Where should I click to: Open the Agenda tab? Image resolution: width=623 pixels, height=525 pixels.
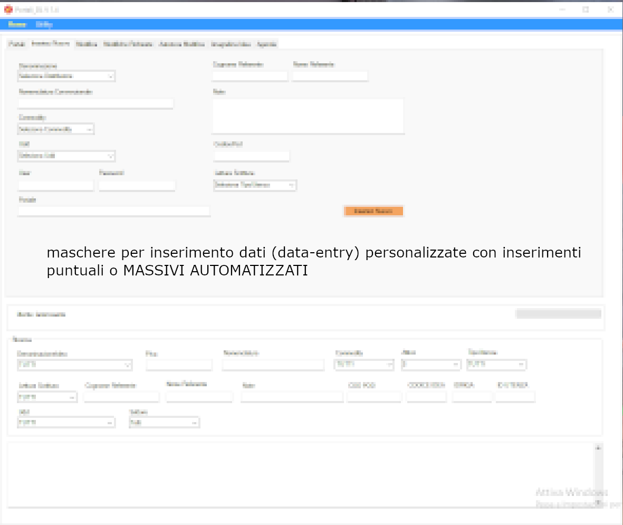pyautogui.click(x=266, y=44)
